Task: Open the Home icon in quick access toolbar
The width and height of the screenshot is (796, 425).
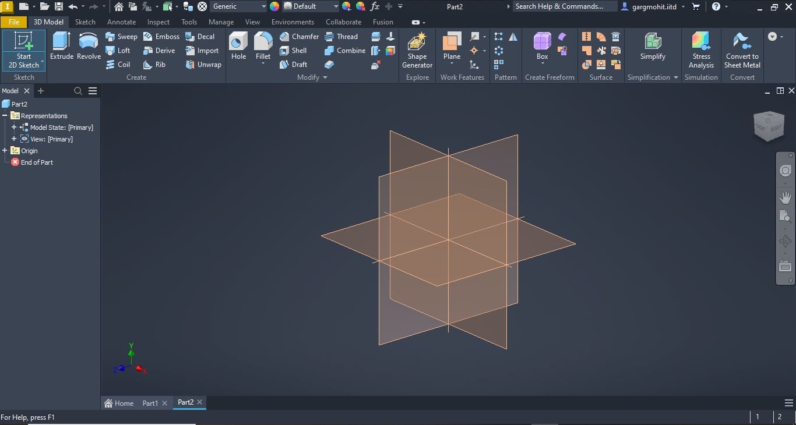Action: pyautogui.click(x=118, y=6)
